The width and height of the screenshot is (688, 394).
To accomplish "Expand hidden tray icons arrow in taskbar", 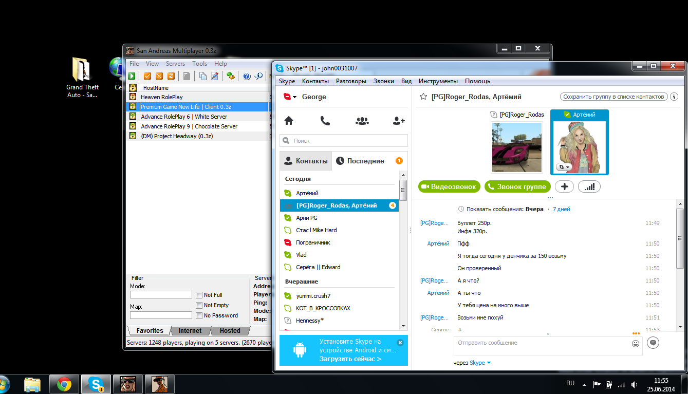I will [x=584, y=384].
